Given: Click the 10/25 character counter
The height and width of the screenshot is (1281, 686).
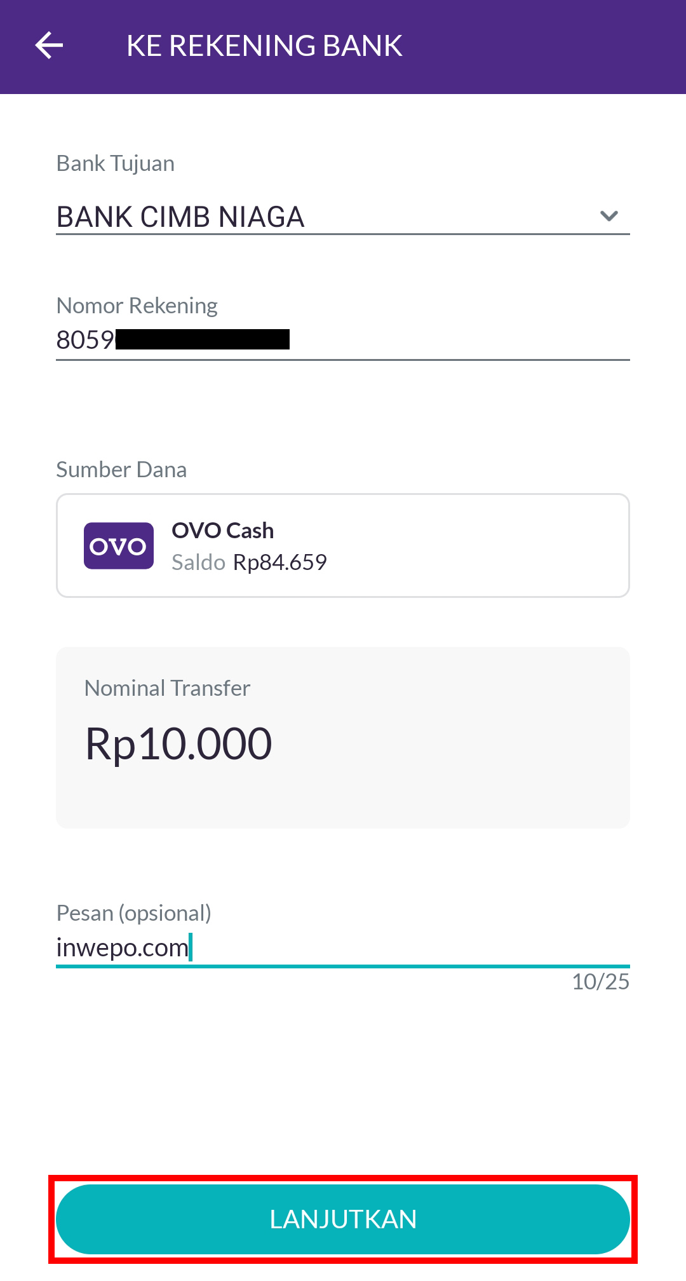Looking at the screenshot, I should [600, 982].
